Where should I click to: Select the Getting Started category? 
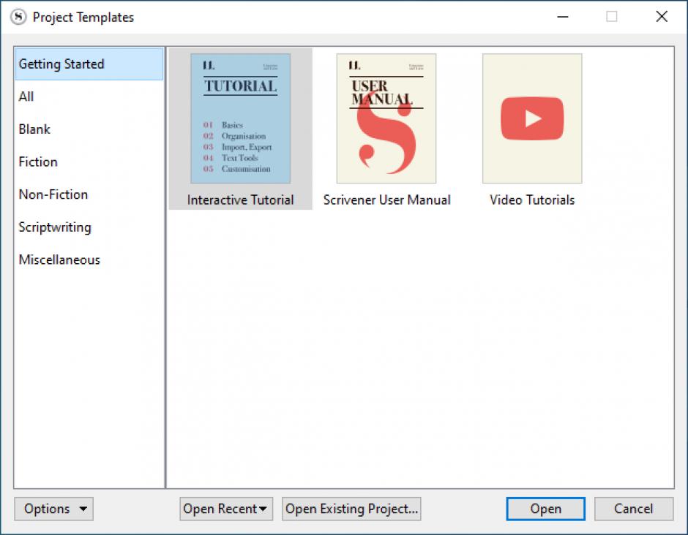coord(61,64)
